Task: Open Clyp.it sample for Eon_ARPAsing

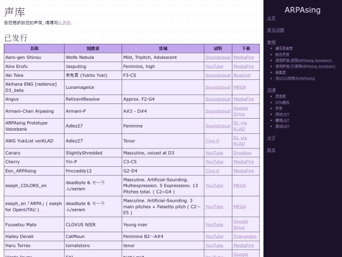Action: click(212, 171)
